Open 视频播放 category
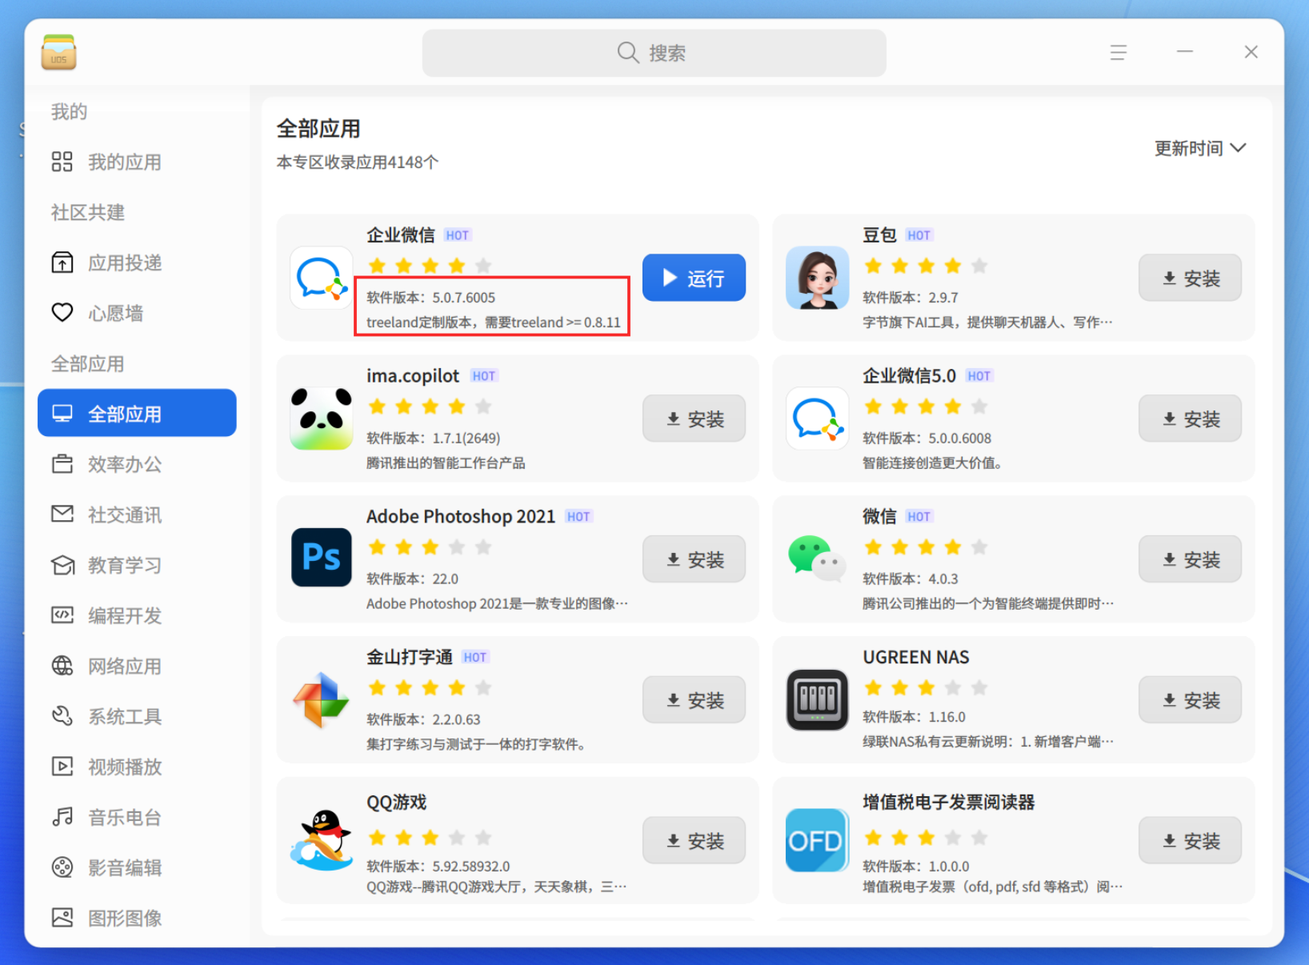The image size is (1309, 965). click(137, 767)
